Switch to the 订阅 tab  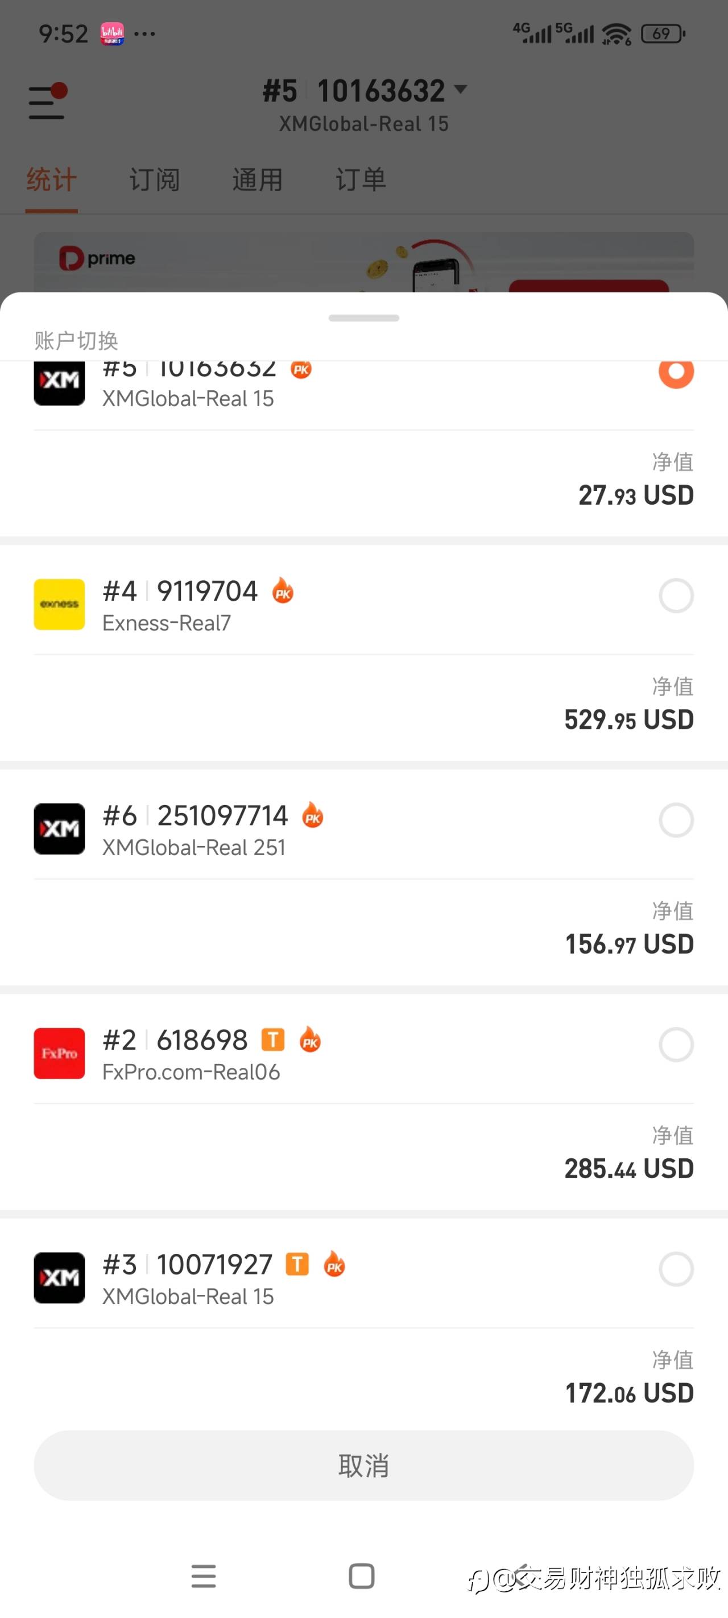(155, 180)
